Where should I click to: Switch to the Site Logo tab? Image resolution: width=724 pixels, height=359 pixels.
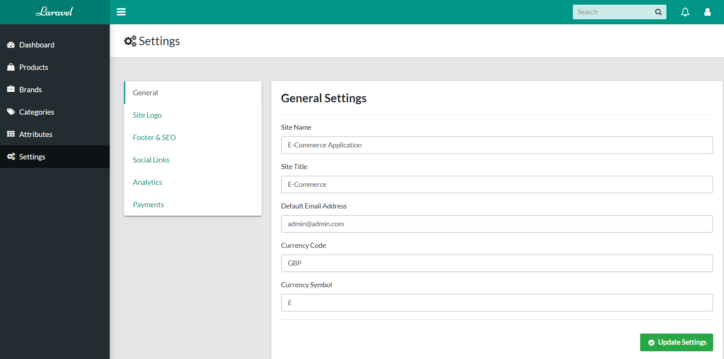point(147,115)
